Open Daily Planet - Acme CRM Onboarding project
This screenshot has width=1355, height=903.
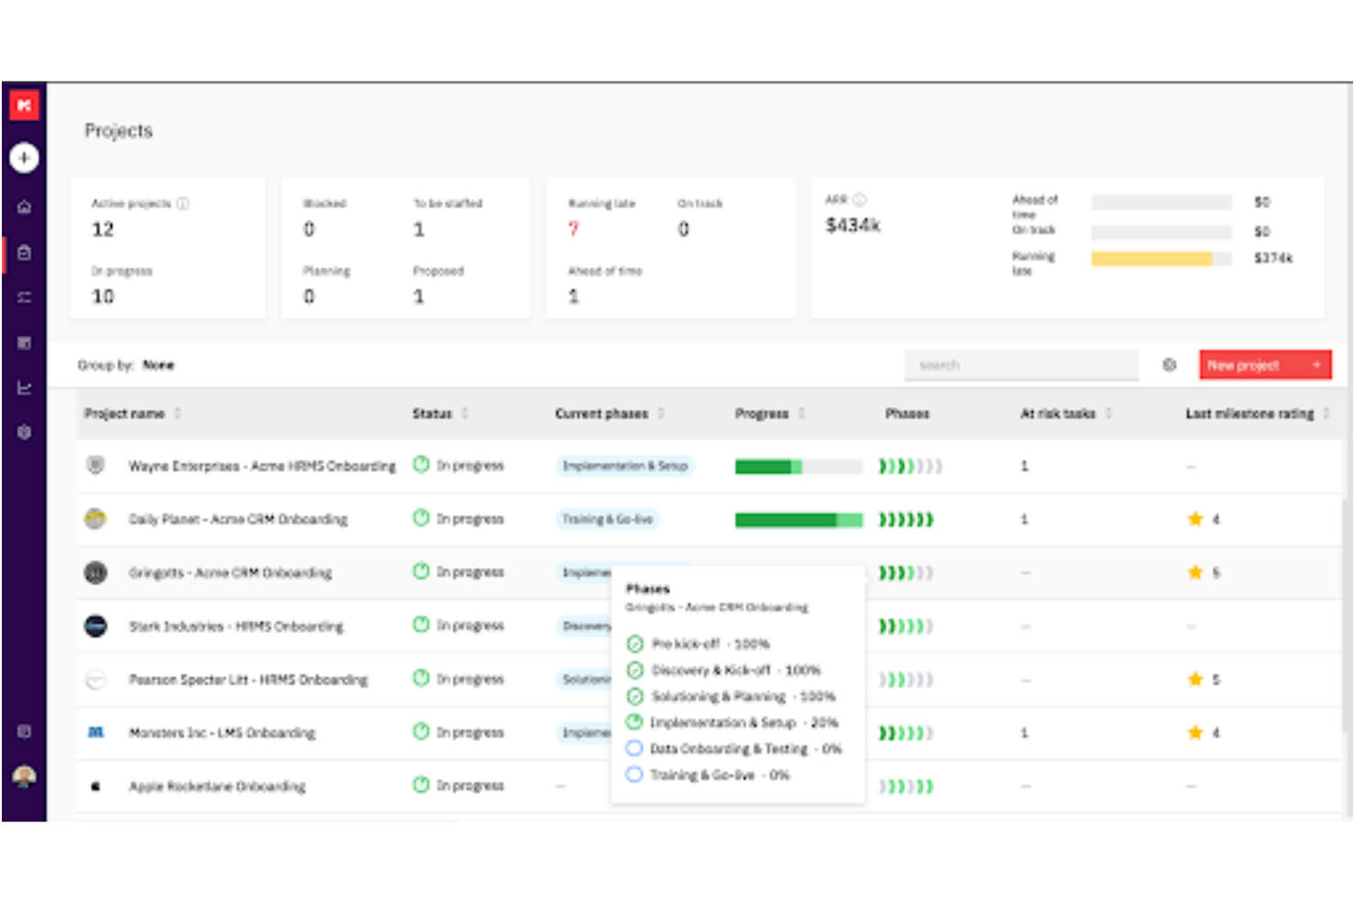pos(238,520)
